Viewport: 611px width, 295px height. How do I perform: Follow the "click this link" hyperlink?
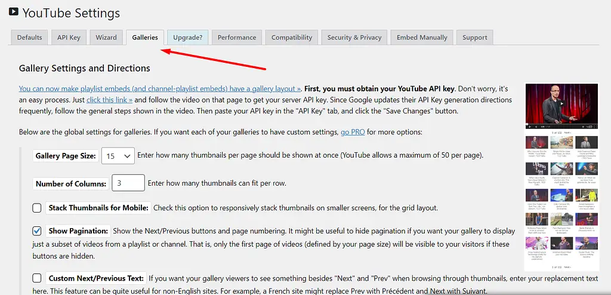109,100
